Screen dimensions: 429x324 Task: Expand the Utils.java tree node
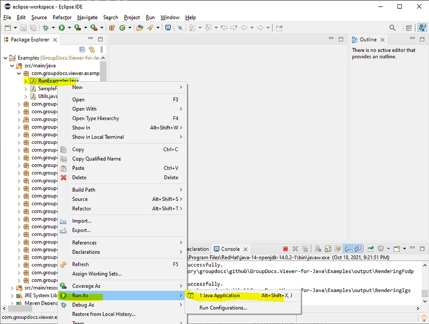(x=26, y=96)
